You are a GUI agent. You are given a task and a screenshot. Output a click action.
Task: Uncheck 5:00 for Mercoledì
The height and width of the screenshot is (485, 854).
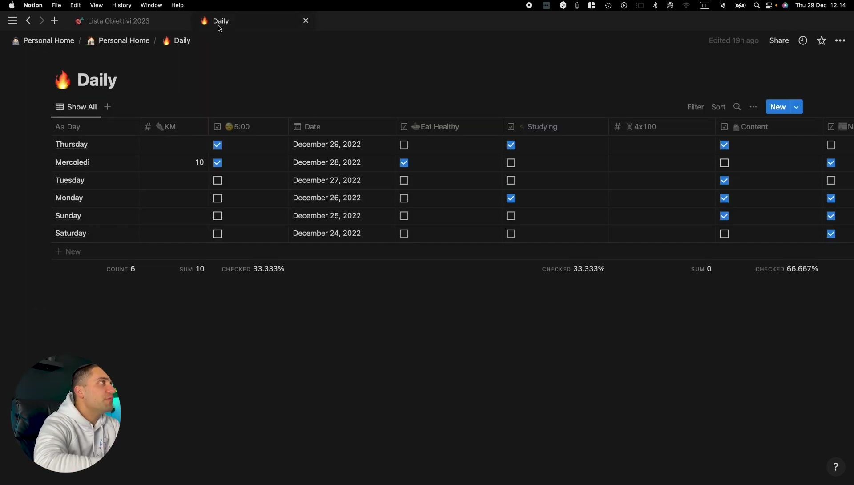217,163
